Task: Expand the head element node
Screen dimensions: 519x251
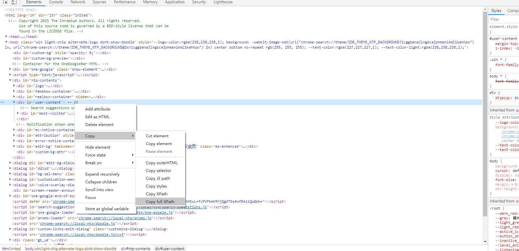Action: [6, 37]
